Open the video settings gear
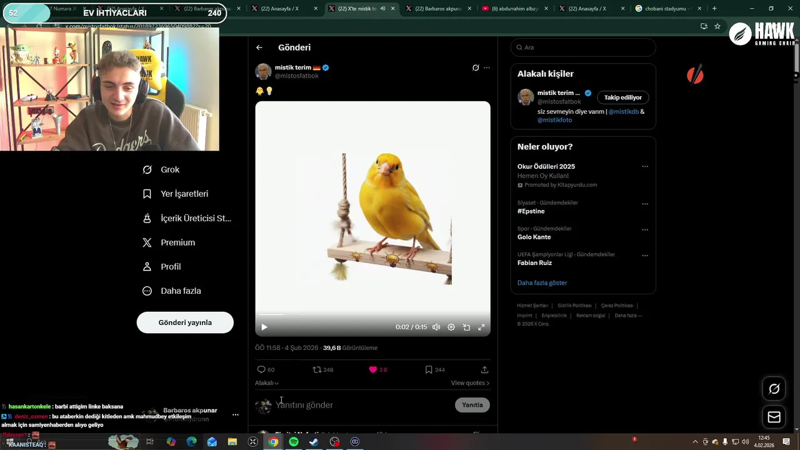The width and height of the screenshot is (800, 450). 451,327
